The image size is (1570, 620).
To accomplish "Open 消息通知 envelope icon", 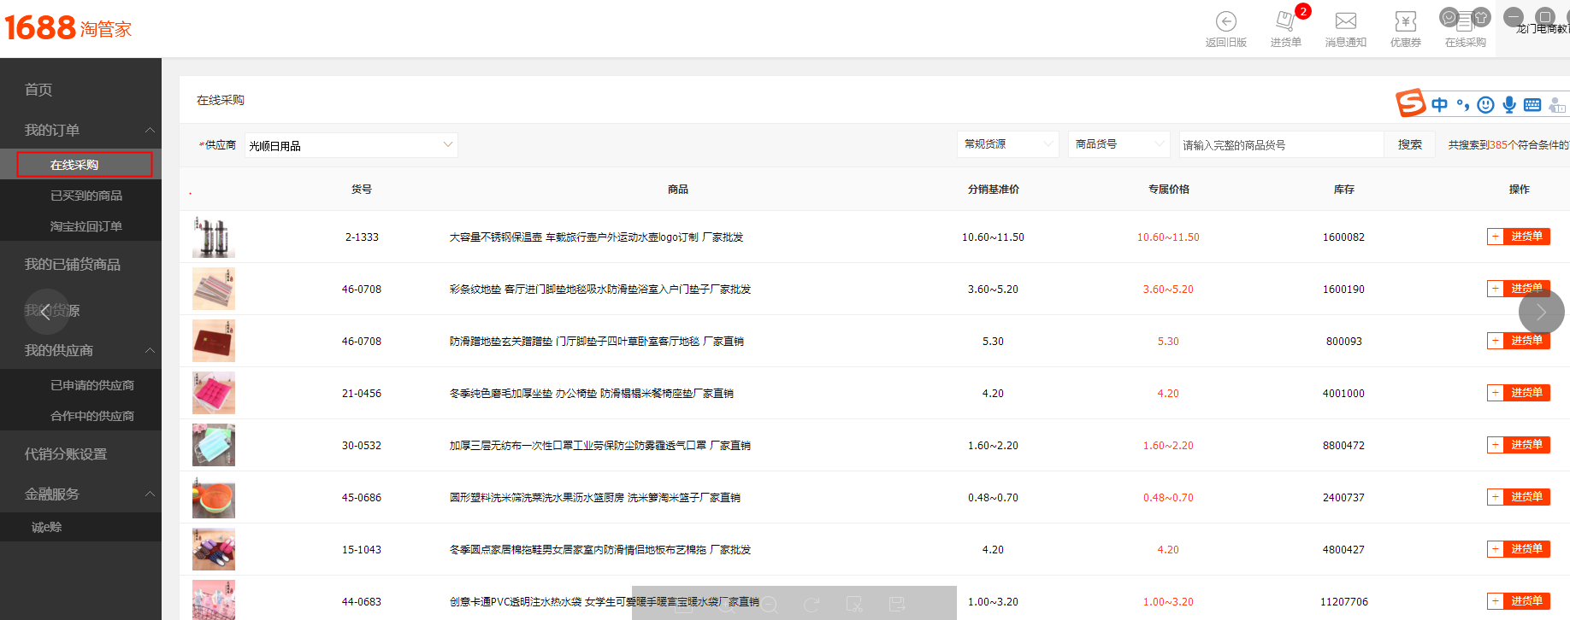I will tap(1345, 21).
